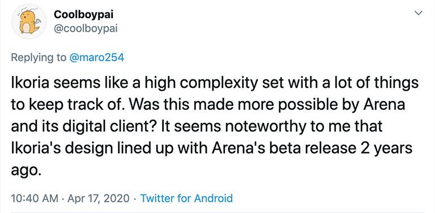Open the Twitter for Android source link
The image size is (435, 213).
[186, 198]
